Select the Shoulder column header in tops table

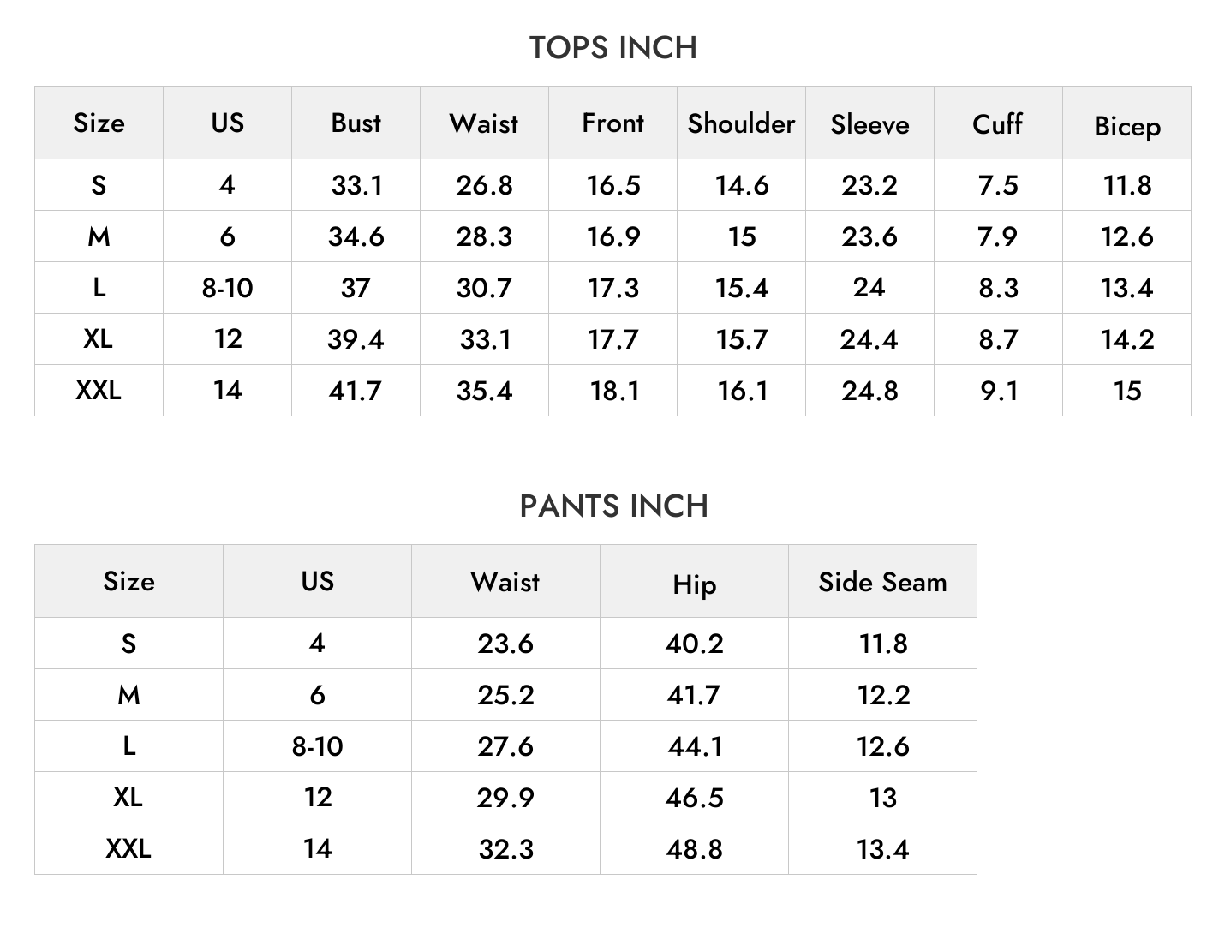point(741,123)
